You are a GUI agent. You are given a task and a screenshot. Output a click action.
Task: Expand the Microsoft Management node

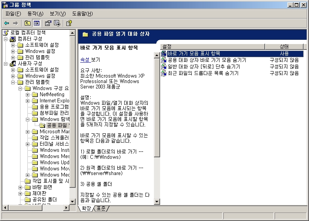coord(28,132)
